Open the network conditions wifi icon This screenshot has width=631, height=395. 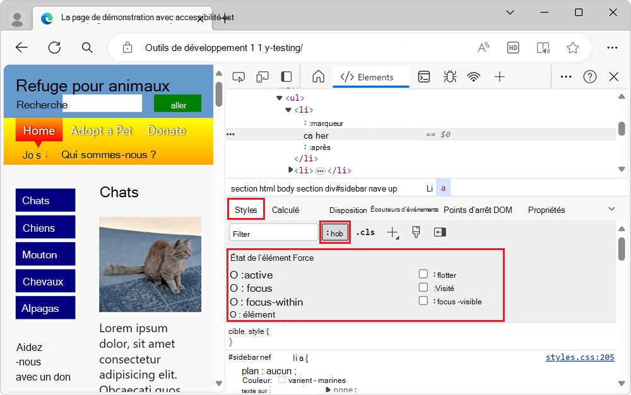pos(473,76)
